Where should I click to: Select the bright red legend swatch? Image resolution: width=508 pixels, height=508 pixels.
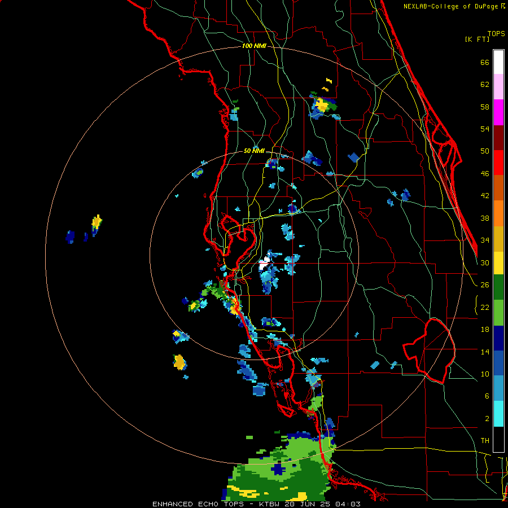click(498, 163)
